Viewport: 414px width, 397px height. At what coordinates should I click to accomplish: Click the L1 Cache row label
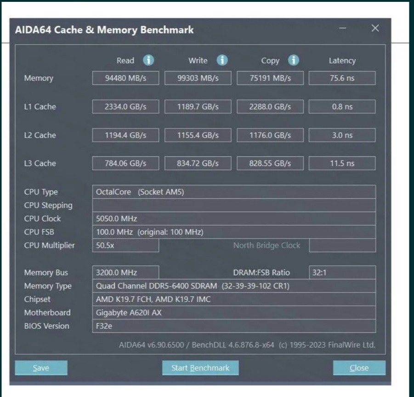coord(40,107)
